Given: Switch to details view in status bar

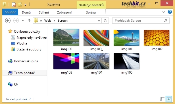Looking at the screenshot, I should (163, 99).
